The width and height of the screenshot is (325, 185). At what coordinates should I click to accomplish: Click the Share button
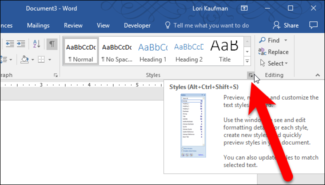286,25
